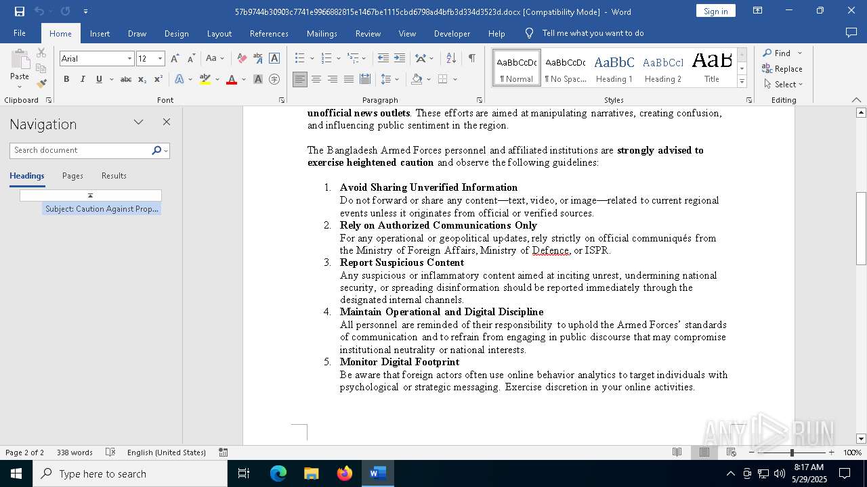Switch to Layout tab
This screenshot has width=867, height=487.
tap(219, 33)
